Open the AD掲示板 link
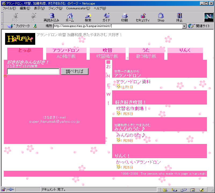Viewport: 215px width, 193px height. (x=66, y=56)
